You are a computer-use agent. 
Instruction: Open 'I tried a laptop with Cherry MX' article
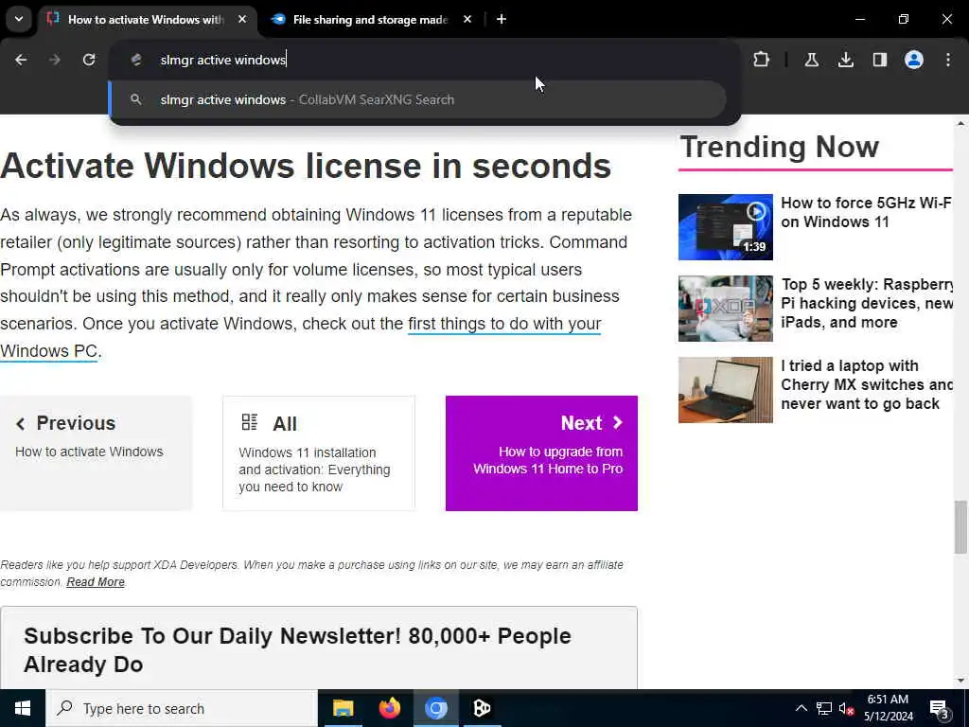(x=867, y=384)
